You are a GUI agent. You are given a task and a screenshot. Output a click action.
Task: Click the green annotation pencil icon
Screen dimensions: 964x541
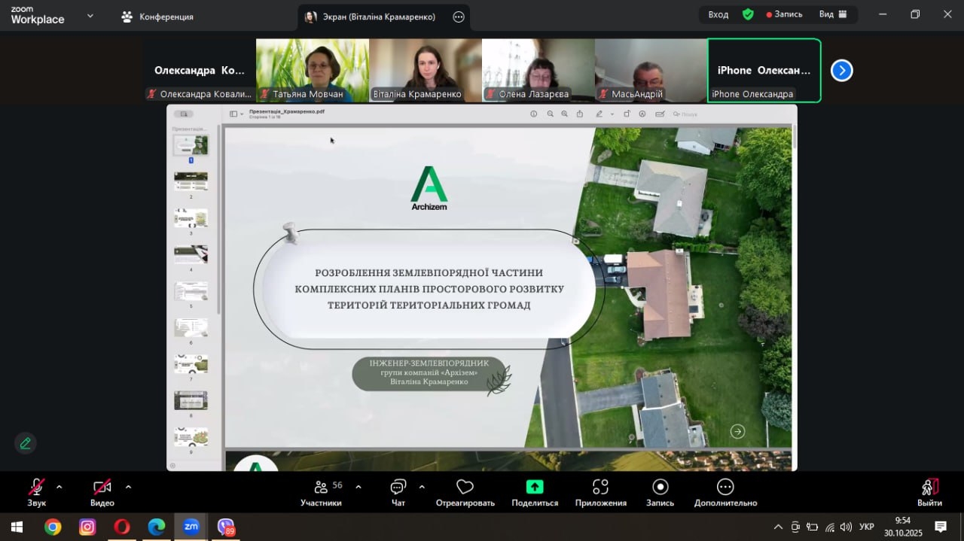[26, 443]
